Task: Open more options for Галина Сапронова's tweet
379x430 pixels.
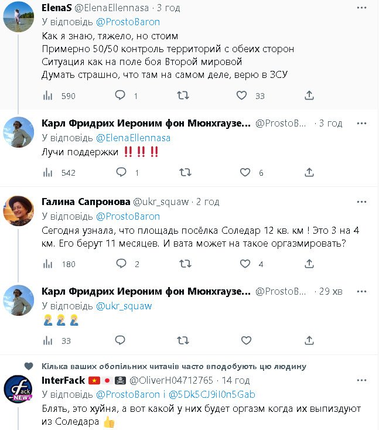Action: (363, 202)
